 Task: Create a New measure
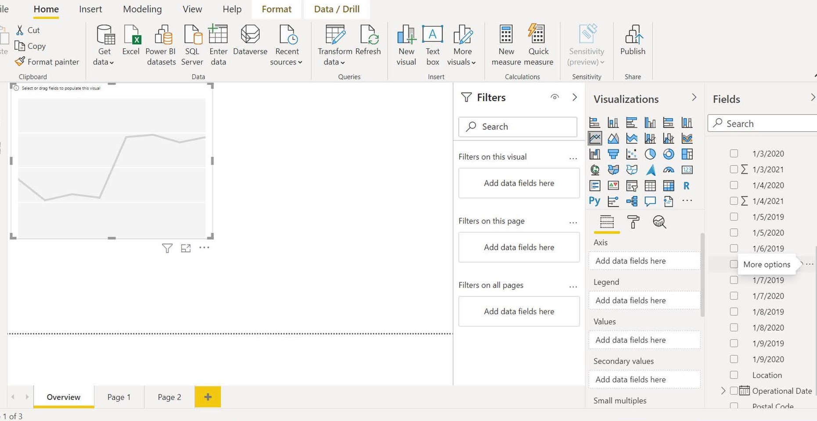[506, 45]
